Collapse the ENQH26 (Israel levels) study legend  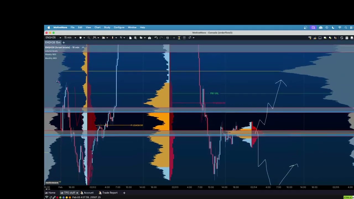[x=83, y=48]
